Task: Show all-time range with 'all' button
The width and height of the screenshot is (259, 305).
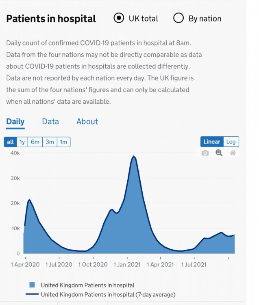Action: [10, 142]
